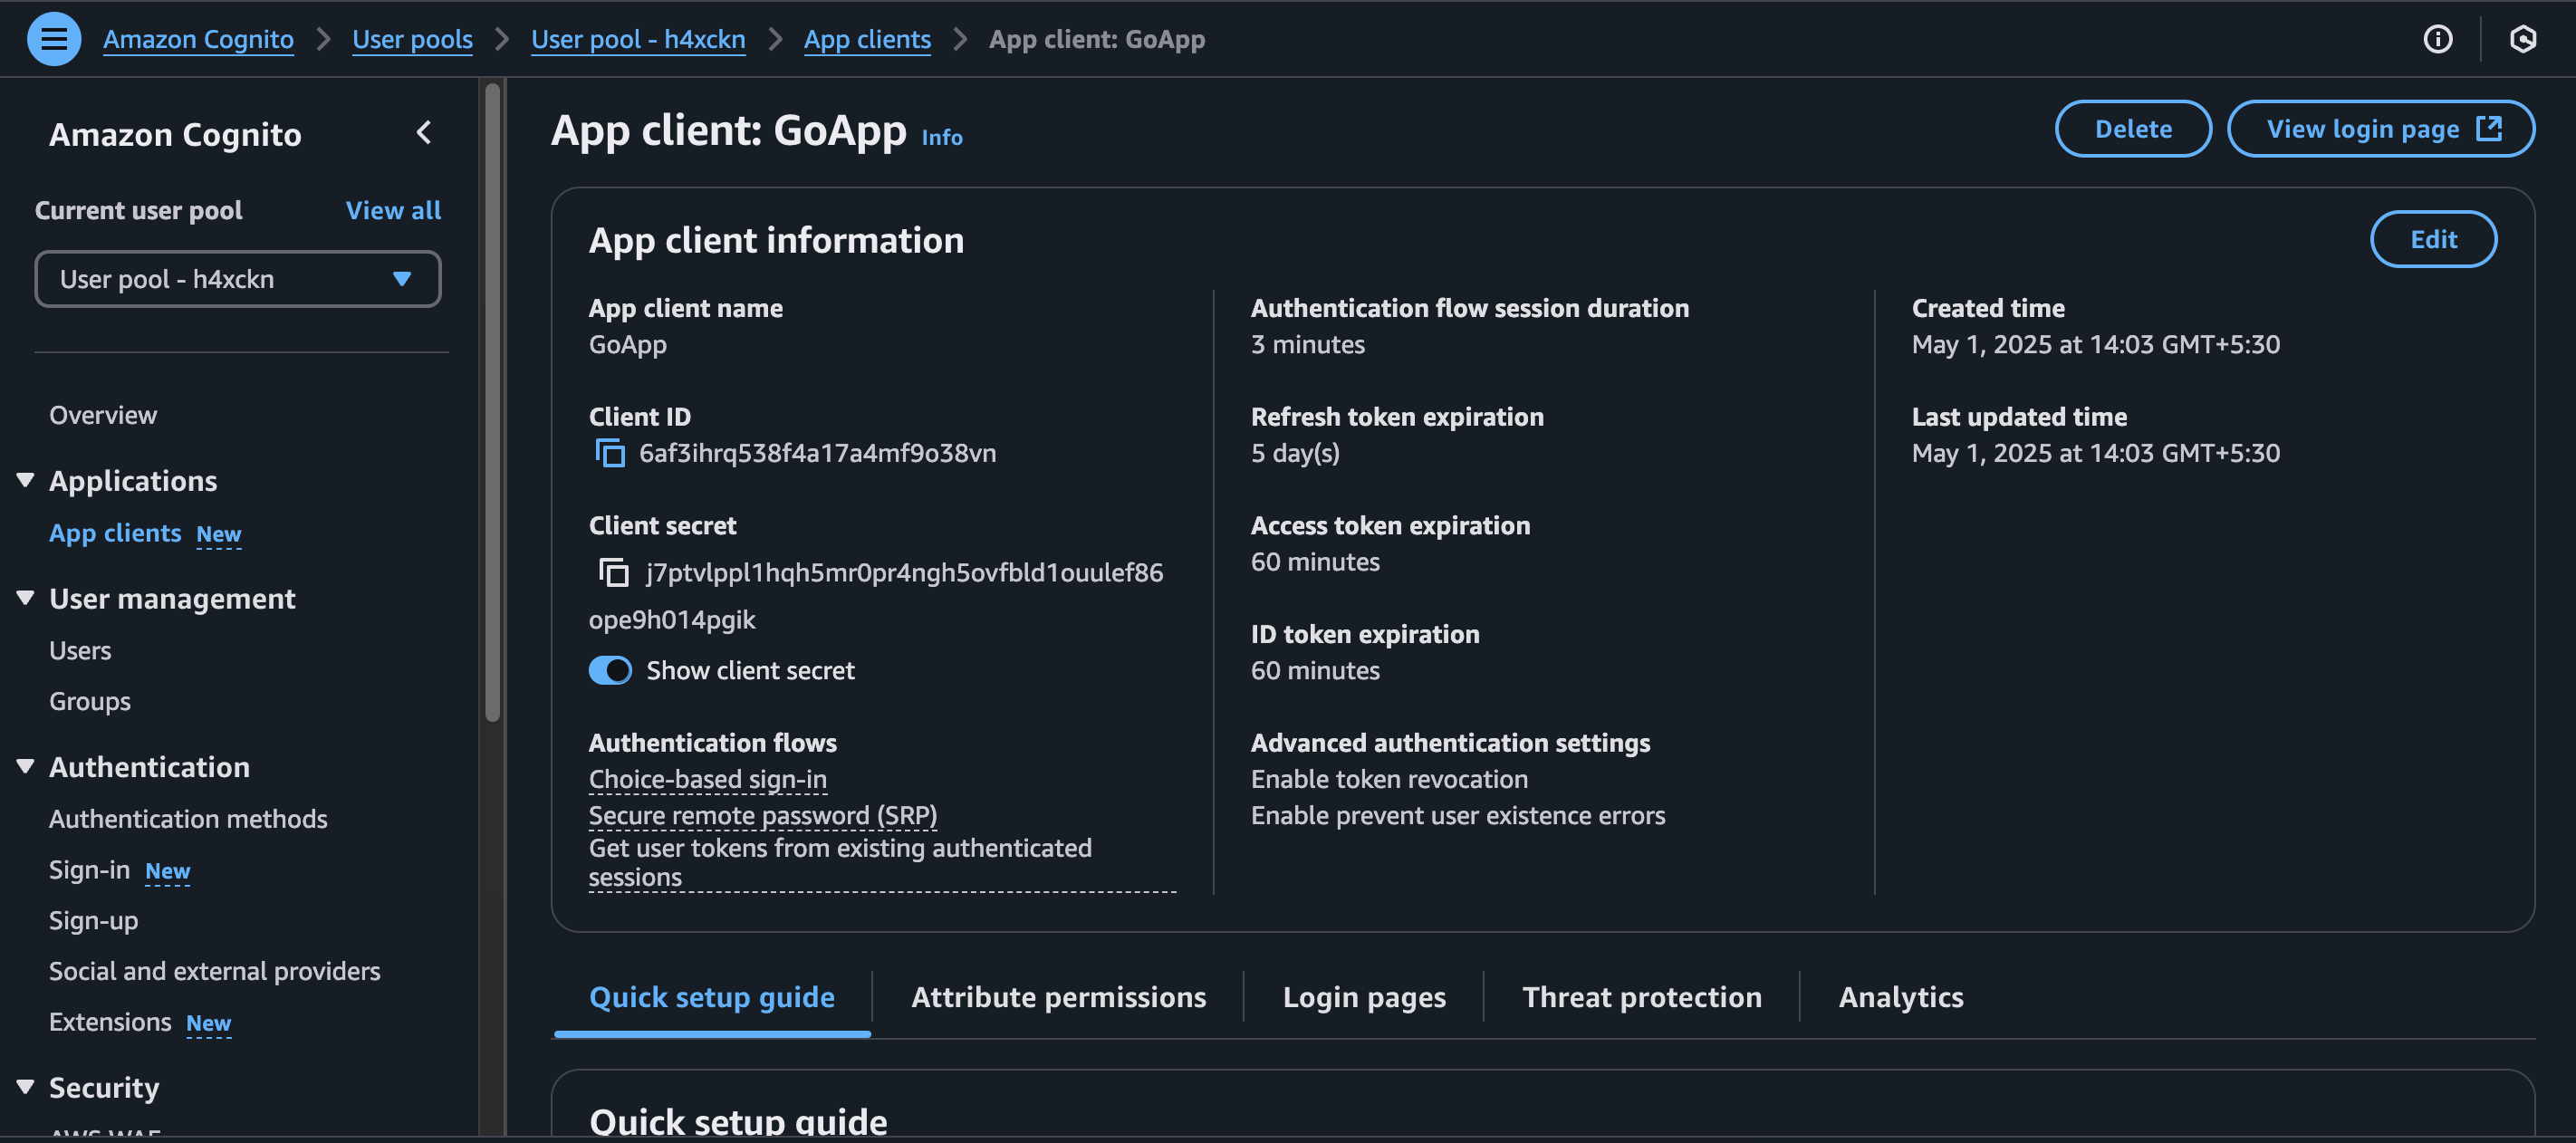The image size is (2576, 1143).
Task: Collapse the Security nav section
Action: [26, 1087]
